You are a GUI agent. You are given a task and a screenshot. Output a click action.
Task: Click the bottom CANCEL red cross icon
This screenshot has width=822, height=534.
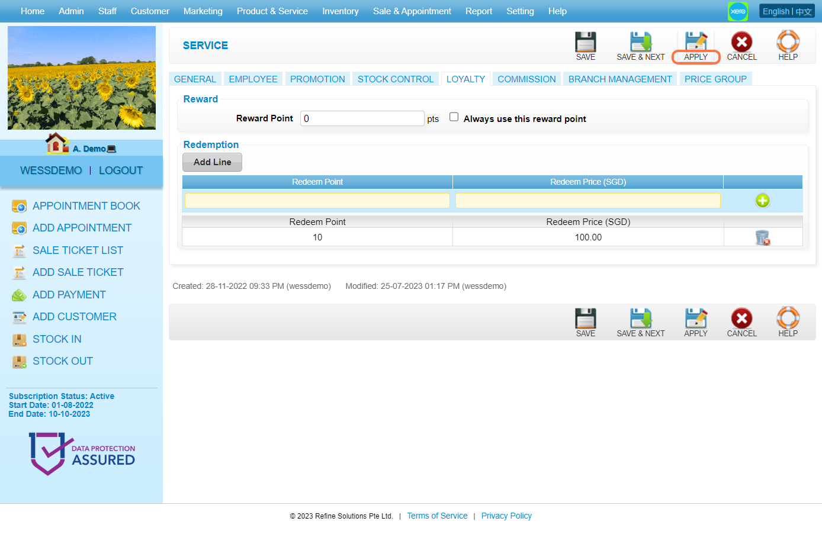click(741, 319)
